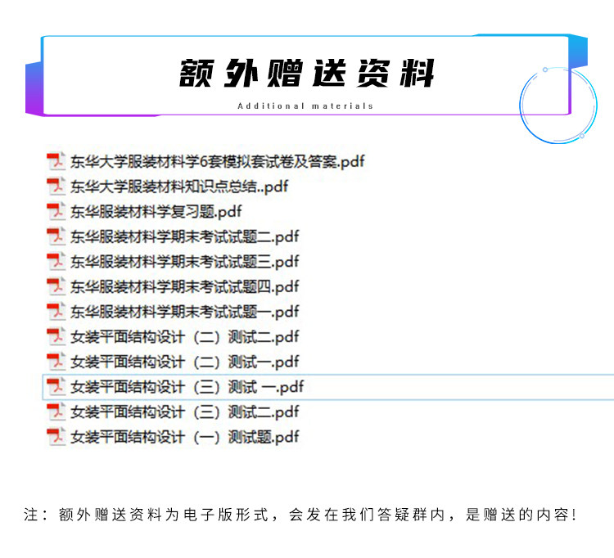
Task: Click the Additional materials subtitle
Action: coord(305,106)
